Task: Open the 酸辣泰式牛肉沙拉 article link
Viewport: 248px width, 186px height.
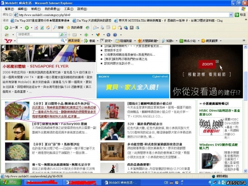Action: (x=61, y=103)
